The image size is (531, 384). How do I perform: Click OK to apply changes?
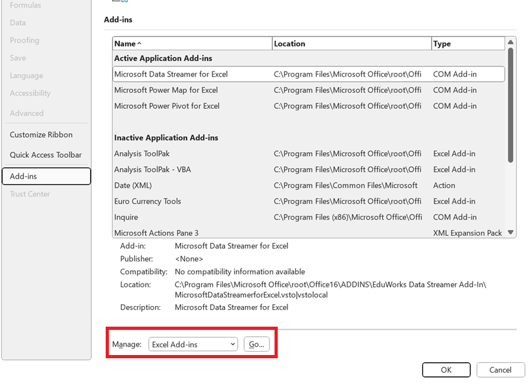pyautogui.click(x=446, y=370)
